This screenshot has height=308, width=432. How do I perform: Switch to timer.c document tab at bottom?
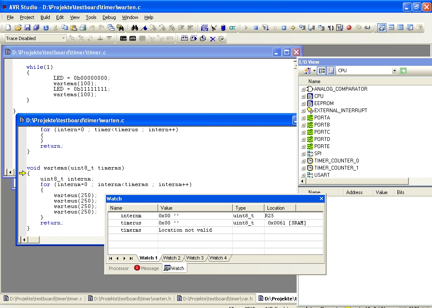click(x=43, y=299)
